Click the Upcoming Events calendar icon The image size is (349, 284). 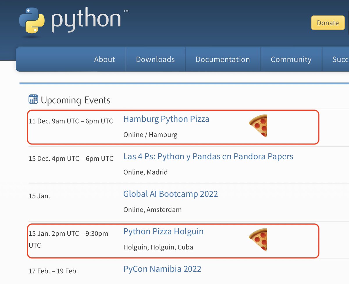[33, 99]
